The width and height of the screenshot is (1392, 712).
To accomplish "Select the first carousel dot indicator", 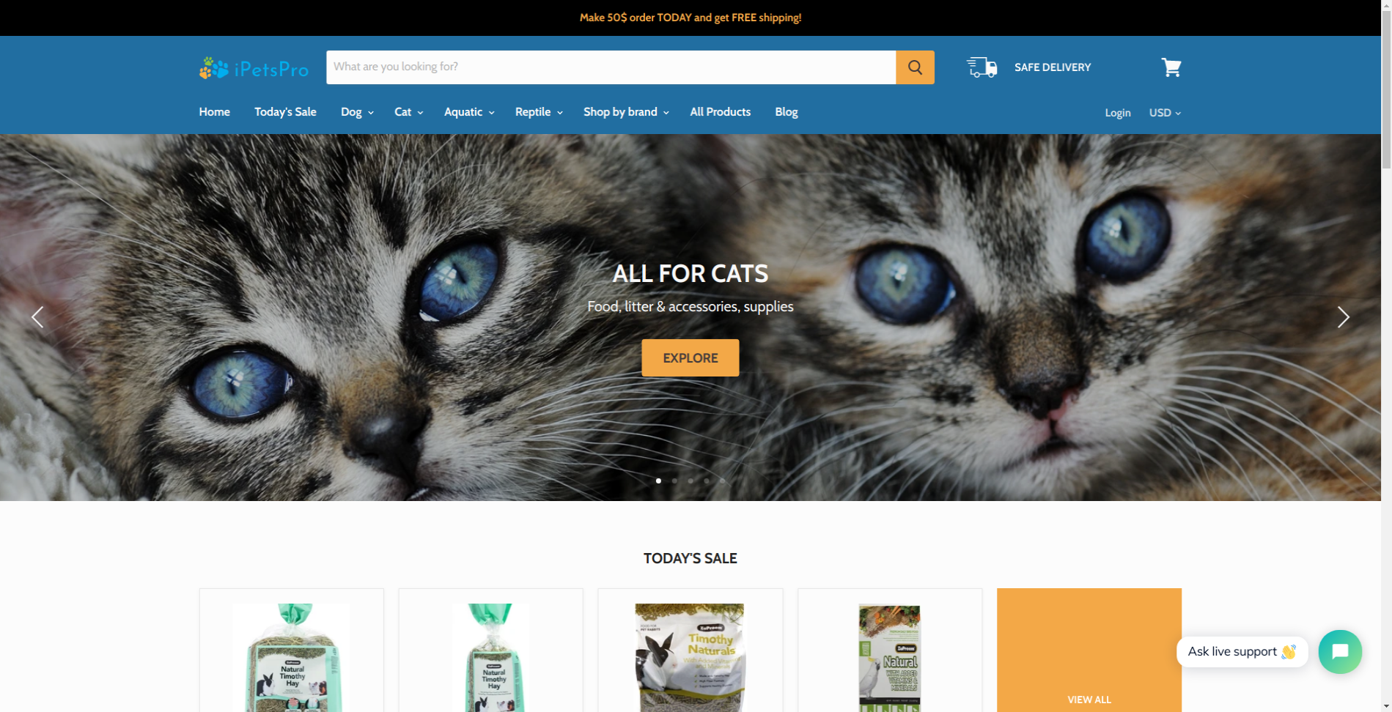I will pos(658,481).
